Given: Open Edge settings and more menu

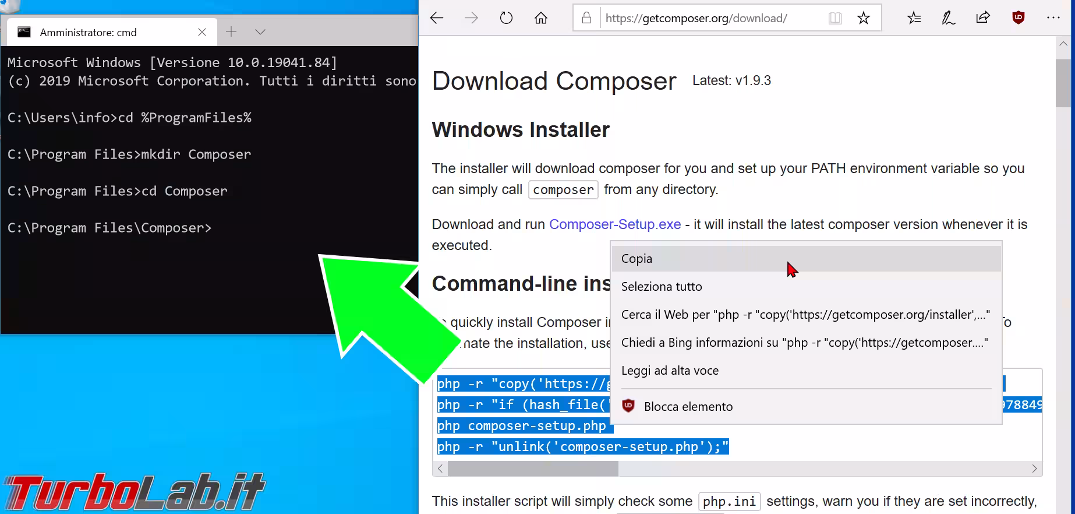Looking at the screenshot, I should pos(1053,18).
